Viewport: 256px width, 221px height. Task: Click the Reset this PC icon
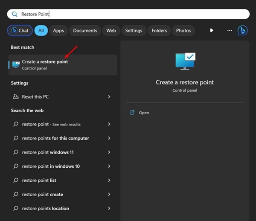(16, 96)
